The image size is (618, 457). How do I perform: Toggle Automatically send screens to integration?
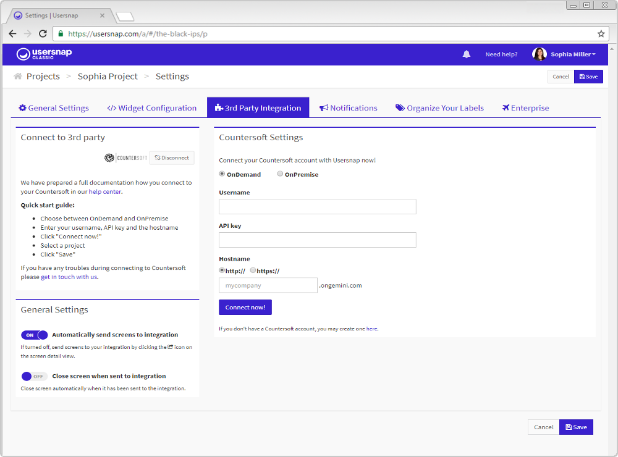[x=34, y=335]
